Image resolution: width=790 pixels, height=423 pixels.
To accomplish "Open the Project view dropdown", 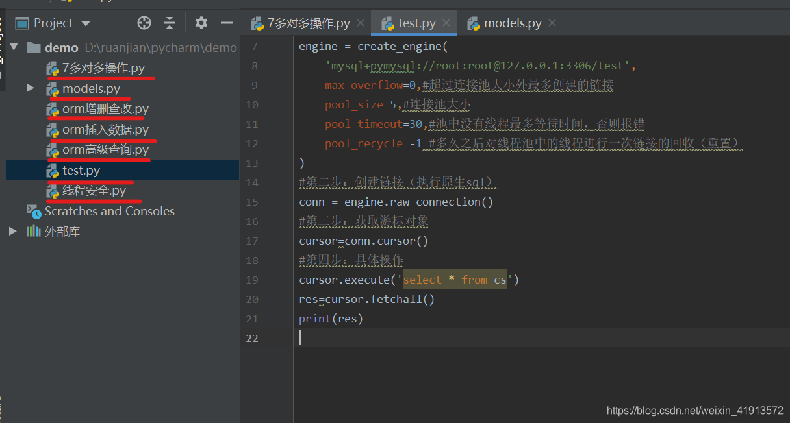I will click(86, 23).
